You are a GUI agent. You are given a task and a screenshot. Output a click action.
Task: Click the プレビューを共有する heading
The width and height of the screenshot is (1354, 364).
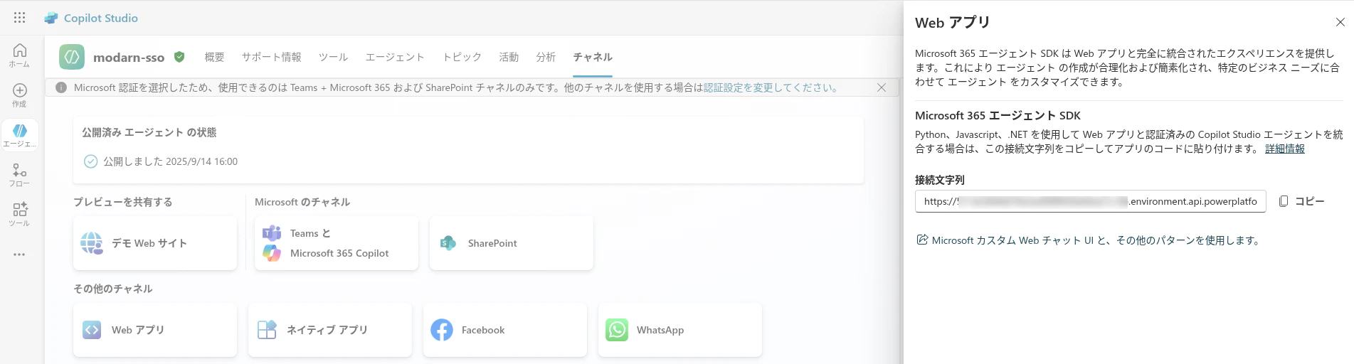click(123, 202)
